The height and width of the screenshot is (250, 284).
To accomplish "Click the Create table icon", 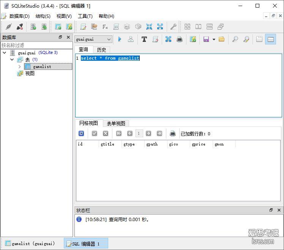I will (x=58, y=27).
